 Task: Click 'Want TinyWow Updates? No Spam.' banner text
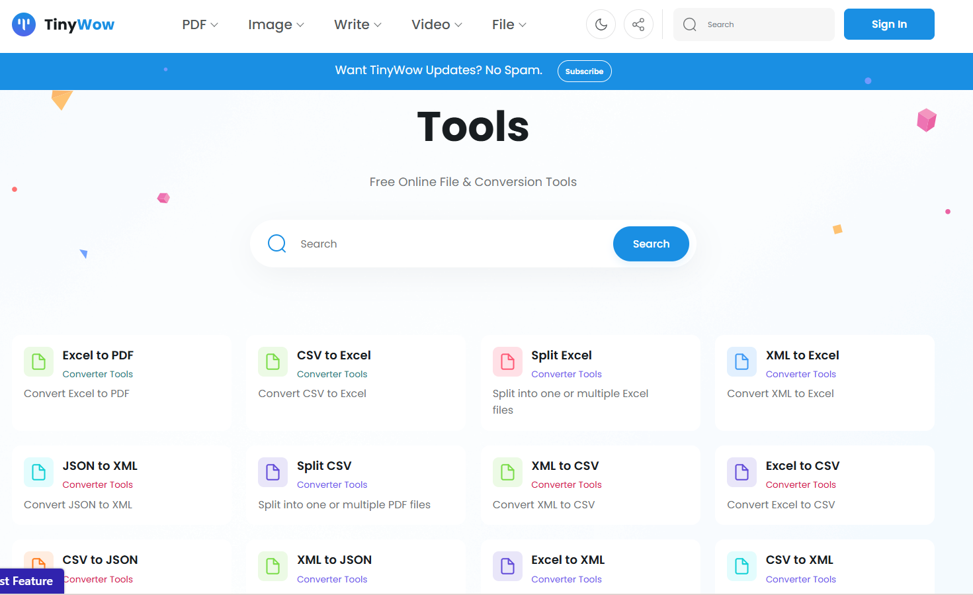click(x=439, y=70)
